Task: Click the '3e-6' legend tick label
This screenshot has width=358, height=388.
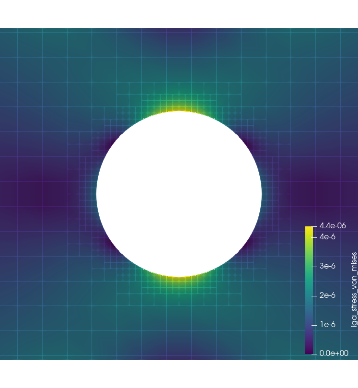Action: pos(327,266)
